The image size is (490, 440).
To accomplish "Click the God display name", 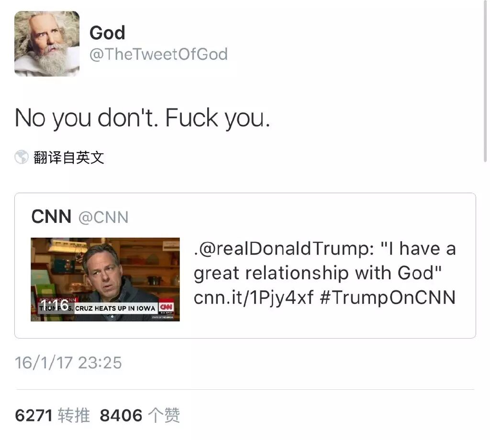I will tap(107, 33).
